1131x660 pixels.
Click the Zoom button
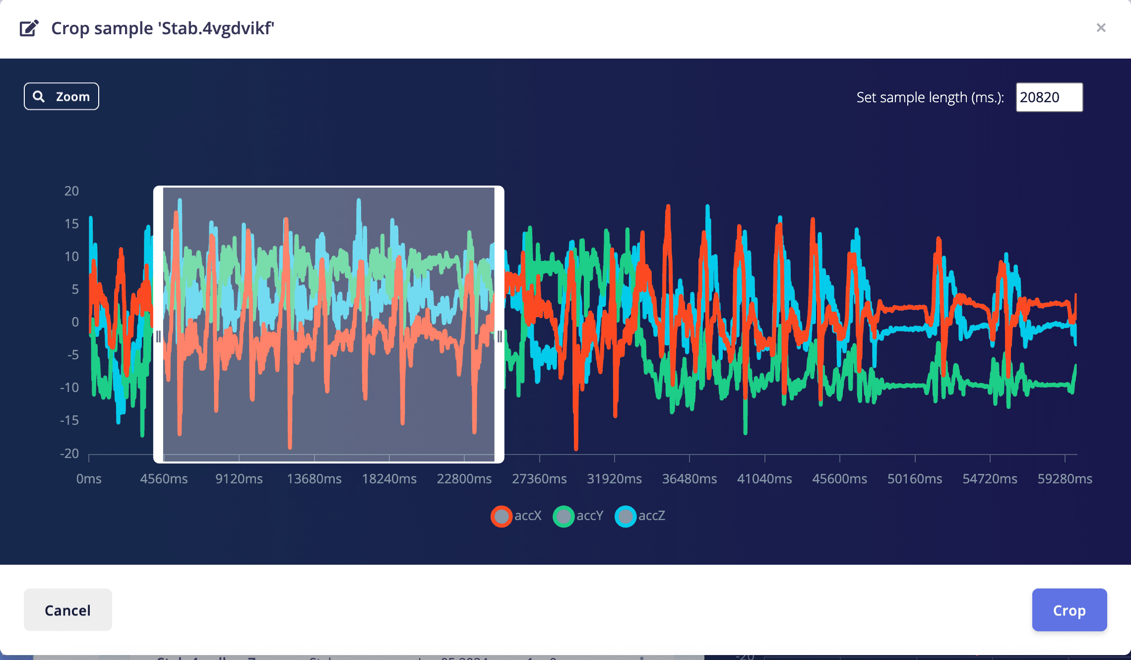pos(62,96)
